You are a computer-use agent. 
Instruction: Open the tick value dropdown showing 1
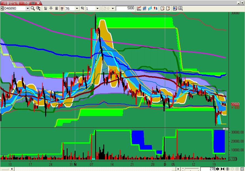pos(97,8)
